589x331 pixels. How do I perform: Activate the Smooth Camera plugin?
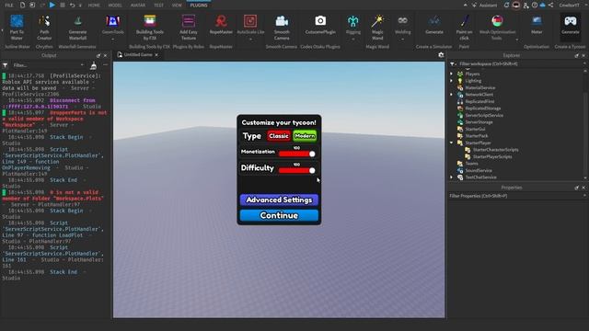coord(282,27)
